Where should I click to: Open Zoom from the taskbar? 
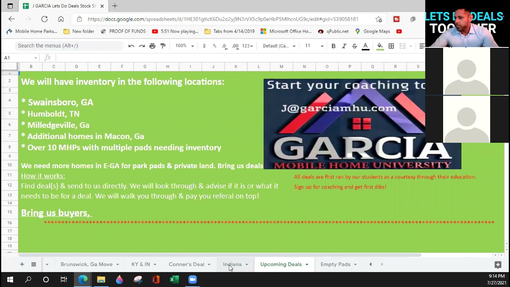pos(192,279)
